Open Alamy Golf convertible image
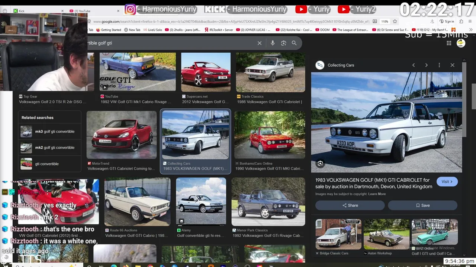 [201, 201]
